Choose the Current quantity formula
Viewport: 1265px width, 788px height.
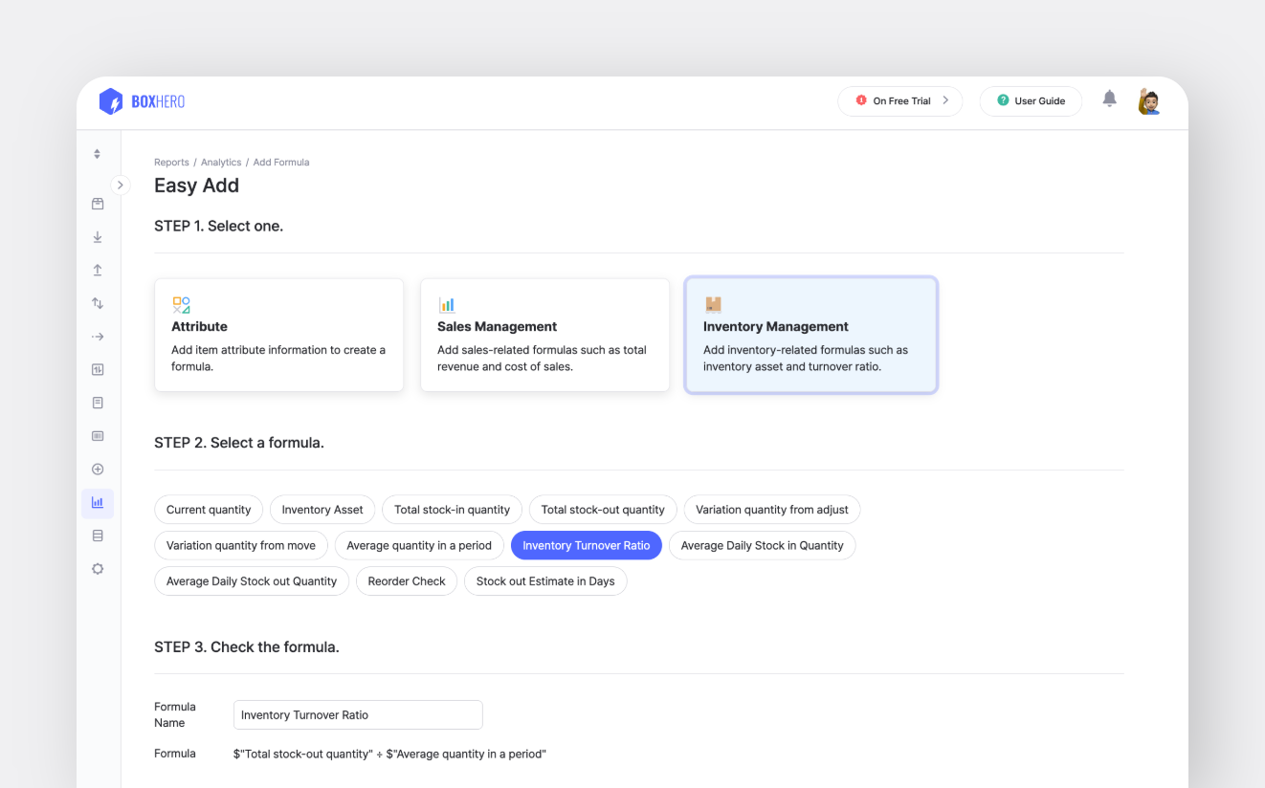tap(209, 510)
